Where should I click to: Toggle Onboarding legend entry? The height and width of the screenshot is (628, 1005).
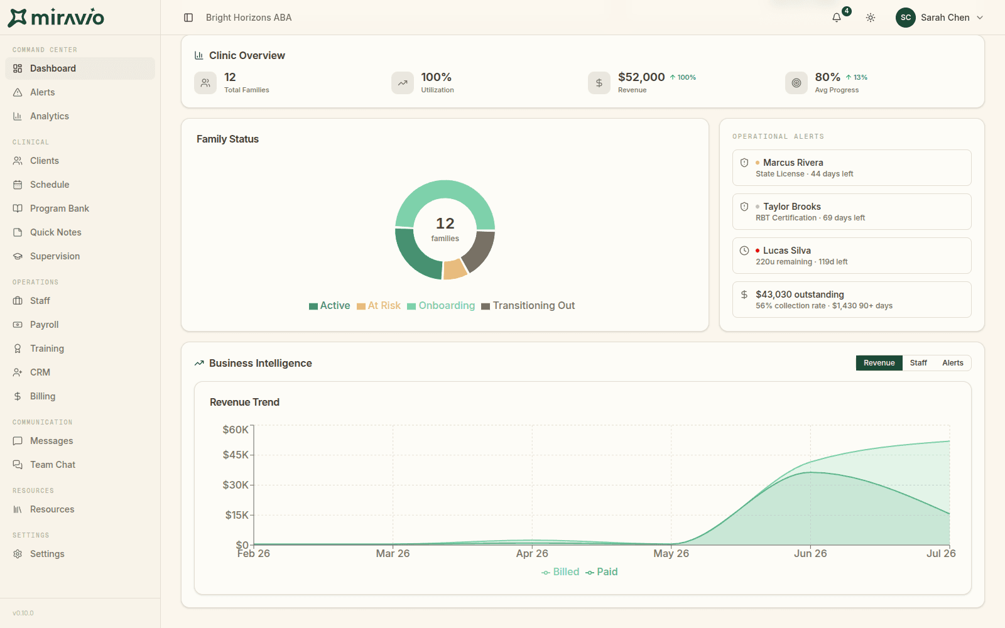tap(441, 306)
